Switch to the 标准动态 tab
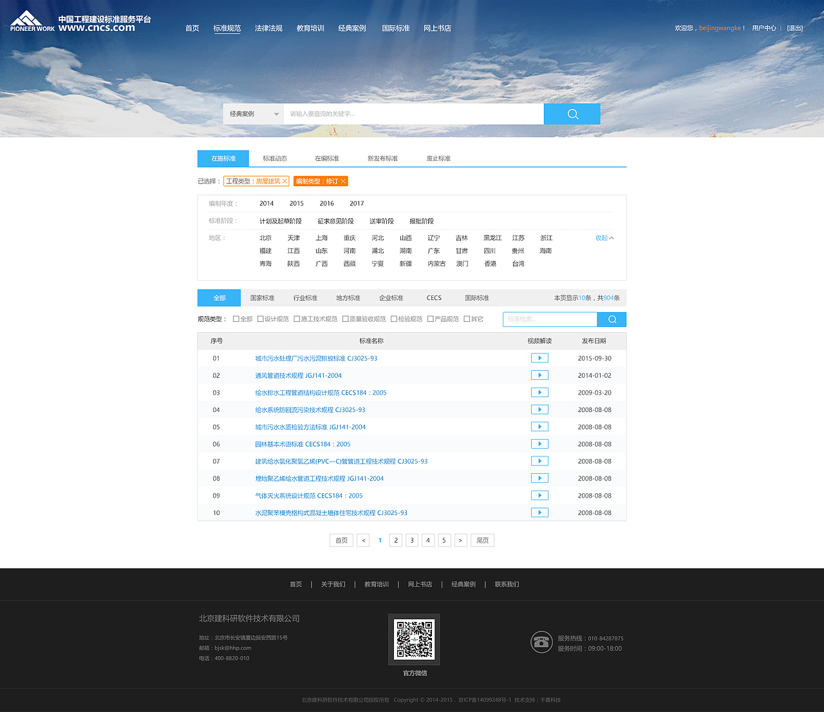 click(275, 158)
